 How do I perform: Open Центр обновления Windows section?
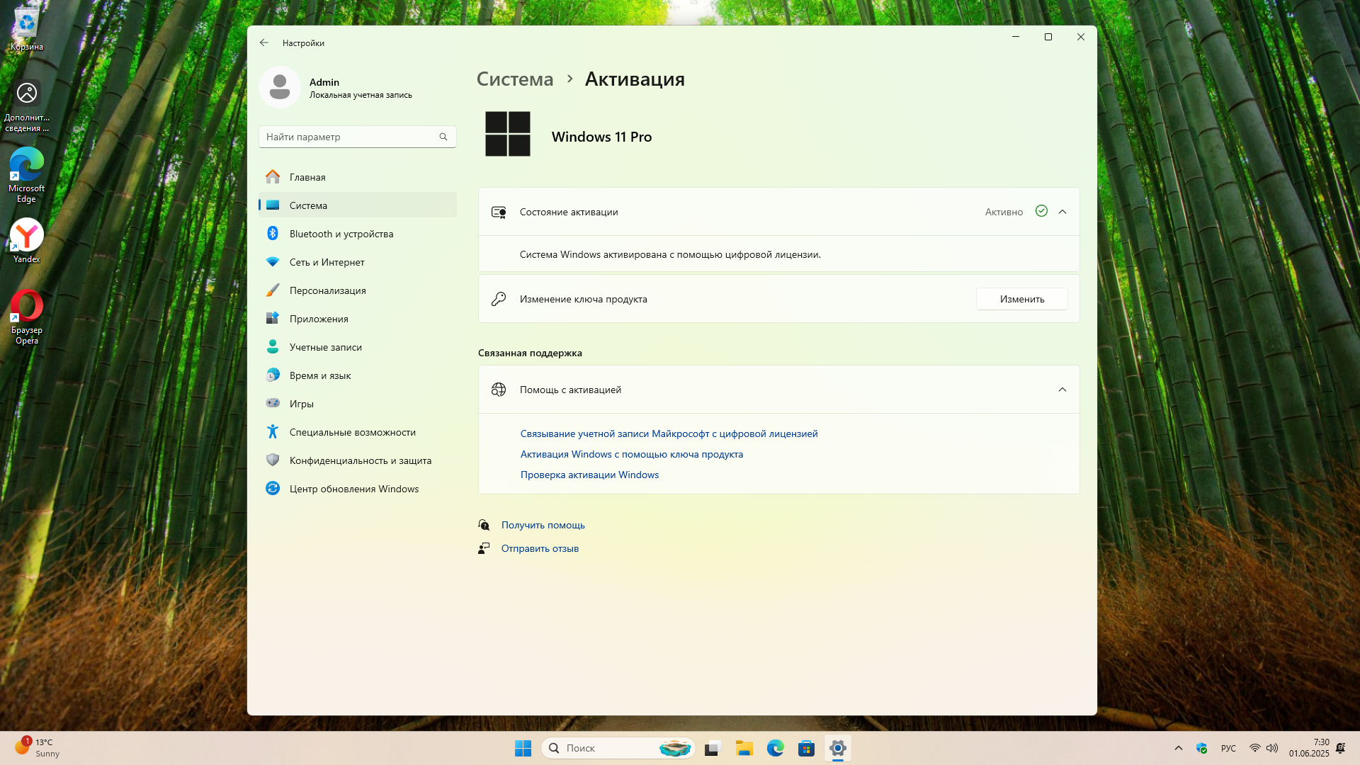click(353, 489)
